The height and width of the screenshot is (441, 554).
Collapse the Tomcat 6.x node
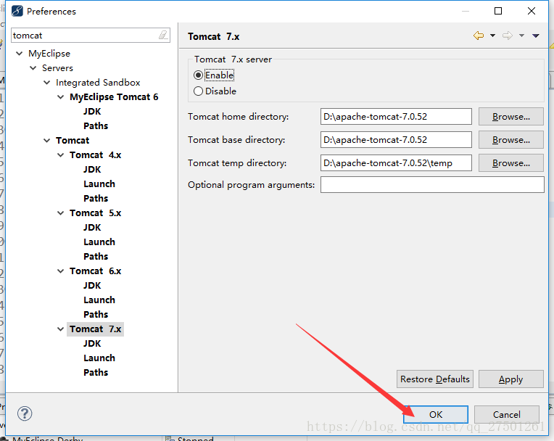(60, 271)
